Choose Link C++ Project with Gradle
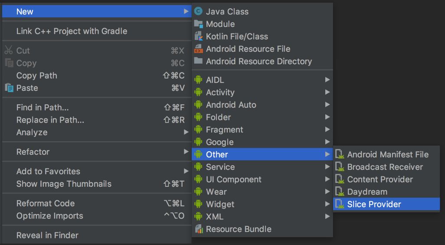445x245 pixels. (72, 31)
